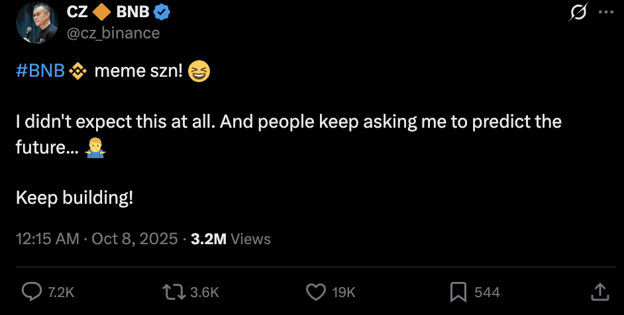Click the repost arrows icon
The image size is (624, 315).
(x=173, y=291)
